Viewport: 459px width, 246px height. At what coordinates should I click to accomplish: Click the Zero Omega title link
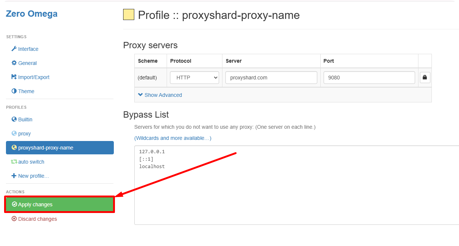[32, 14]
